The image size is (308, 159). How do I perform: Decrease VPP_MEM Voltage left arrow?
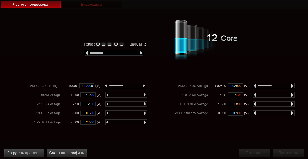pos(108,122)
